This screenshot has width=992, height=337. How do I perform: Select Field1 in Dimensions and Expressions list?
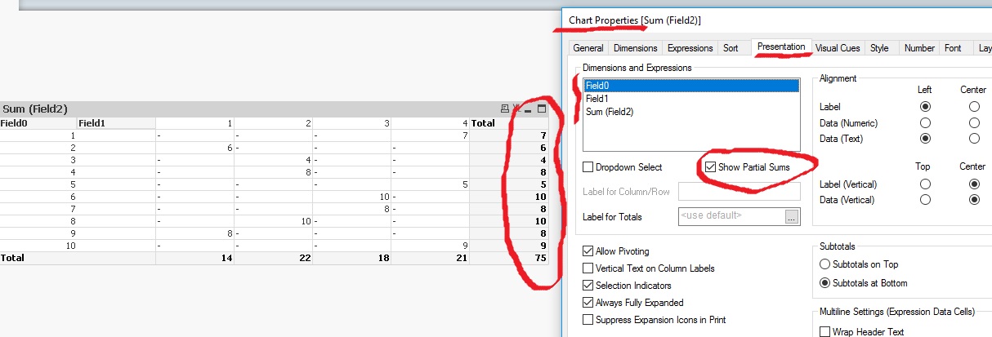pos(597,98)
